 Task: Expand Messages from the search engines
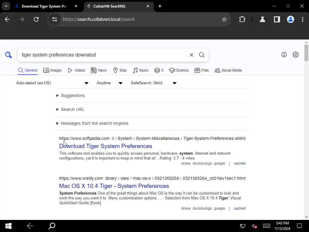pos(92,123)
